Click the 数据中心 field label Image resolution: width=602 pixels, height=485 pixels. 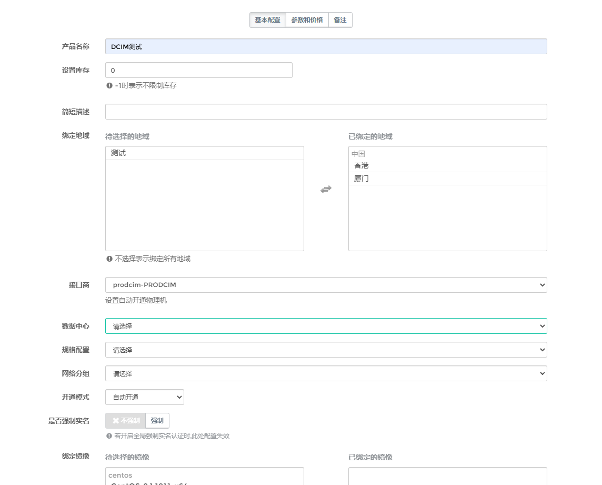pos(76,326)
